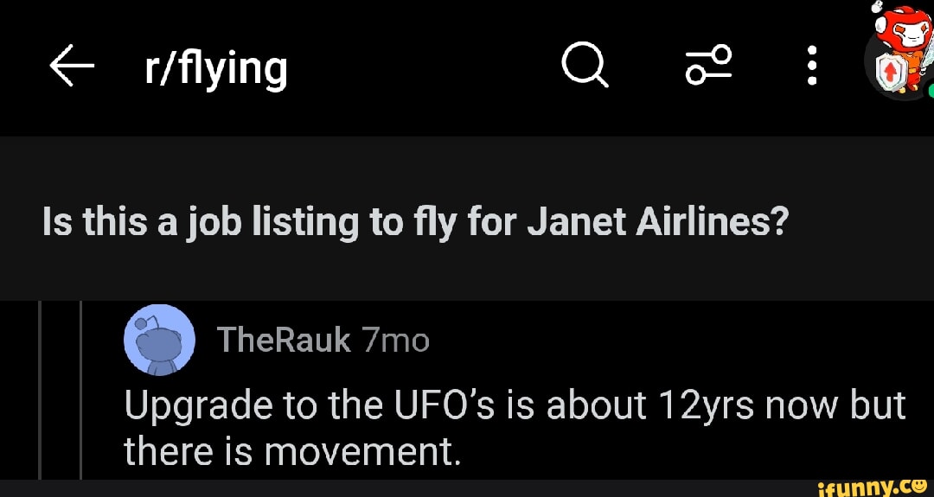Viewport: 934px width, 497px height.
Task: Open comment sort options icon
Action: tap(709, 67)
